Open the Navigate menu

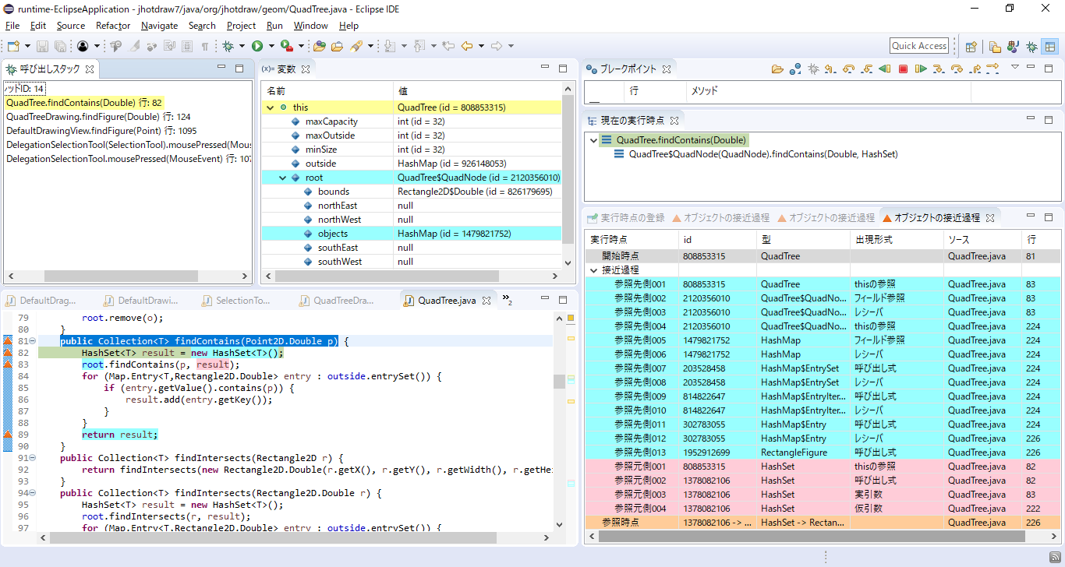(159, 26)
